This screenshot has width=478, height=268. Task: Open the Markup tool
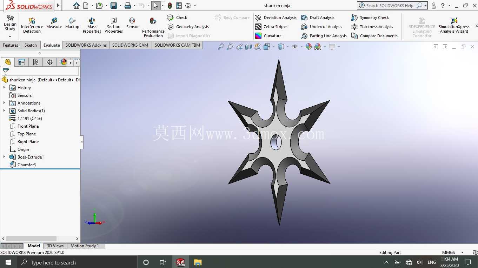(72, 23)
